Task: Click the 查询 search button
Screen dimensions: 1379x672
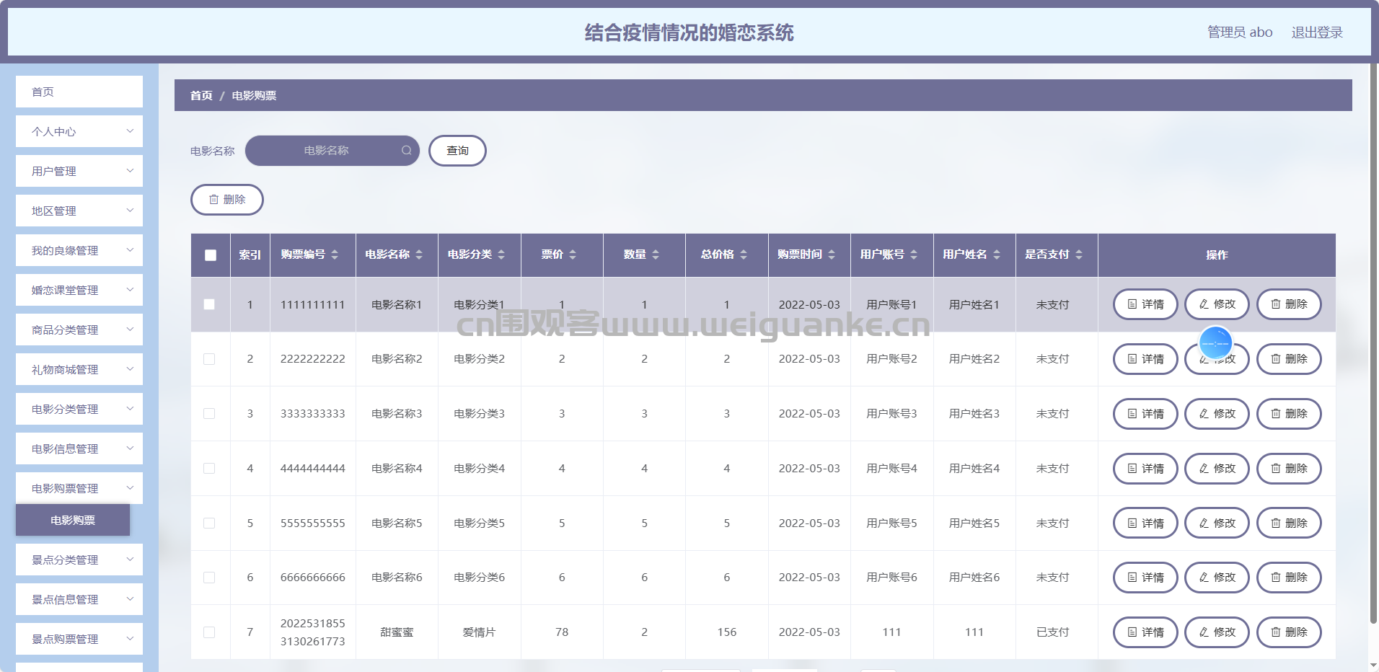Action: (457, 151)
